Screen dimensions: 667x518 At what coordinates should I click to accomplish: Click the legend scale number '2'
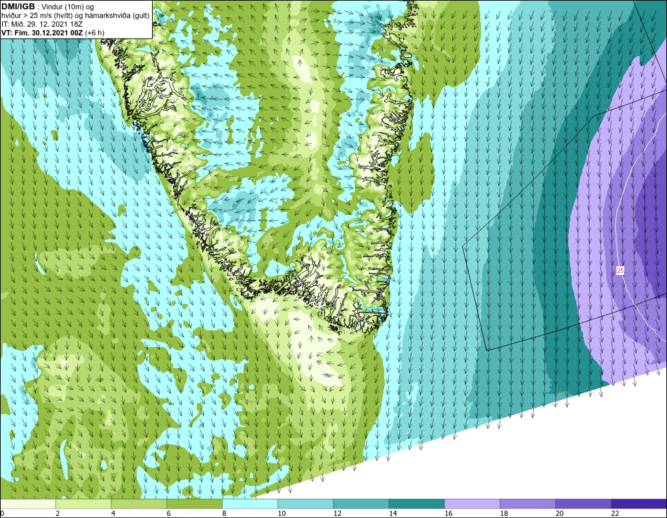pyautogui.click(x=57, y=513)
